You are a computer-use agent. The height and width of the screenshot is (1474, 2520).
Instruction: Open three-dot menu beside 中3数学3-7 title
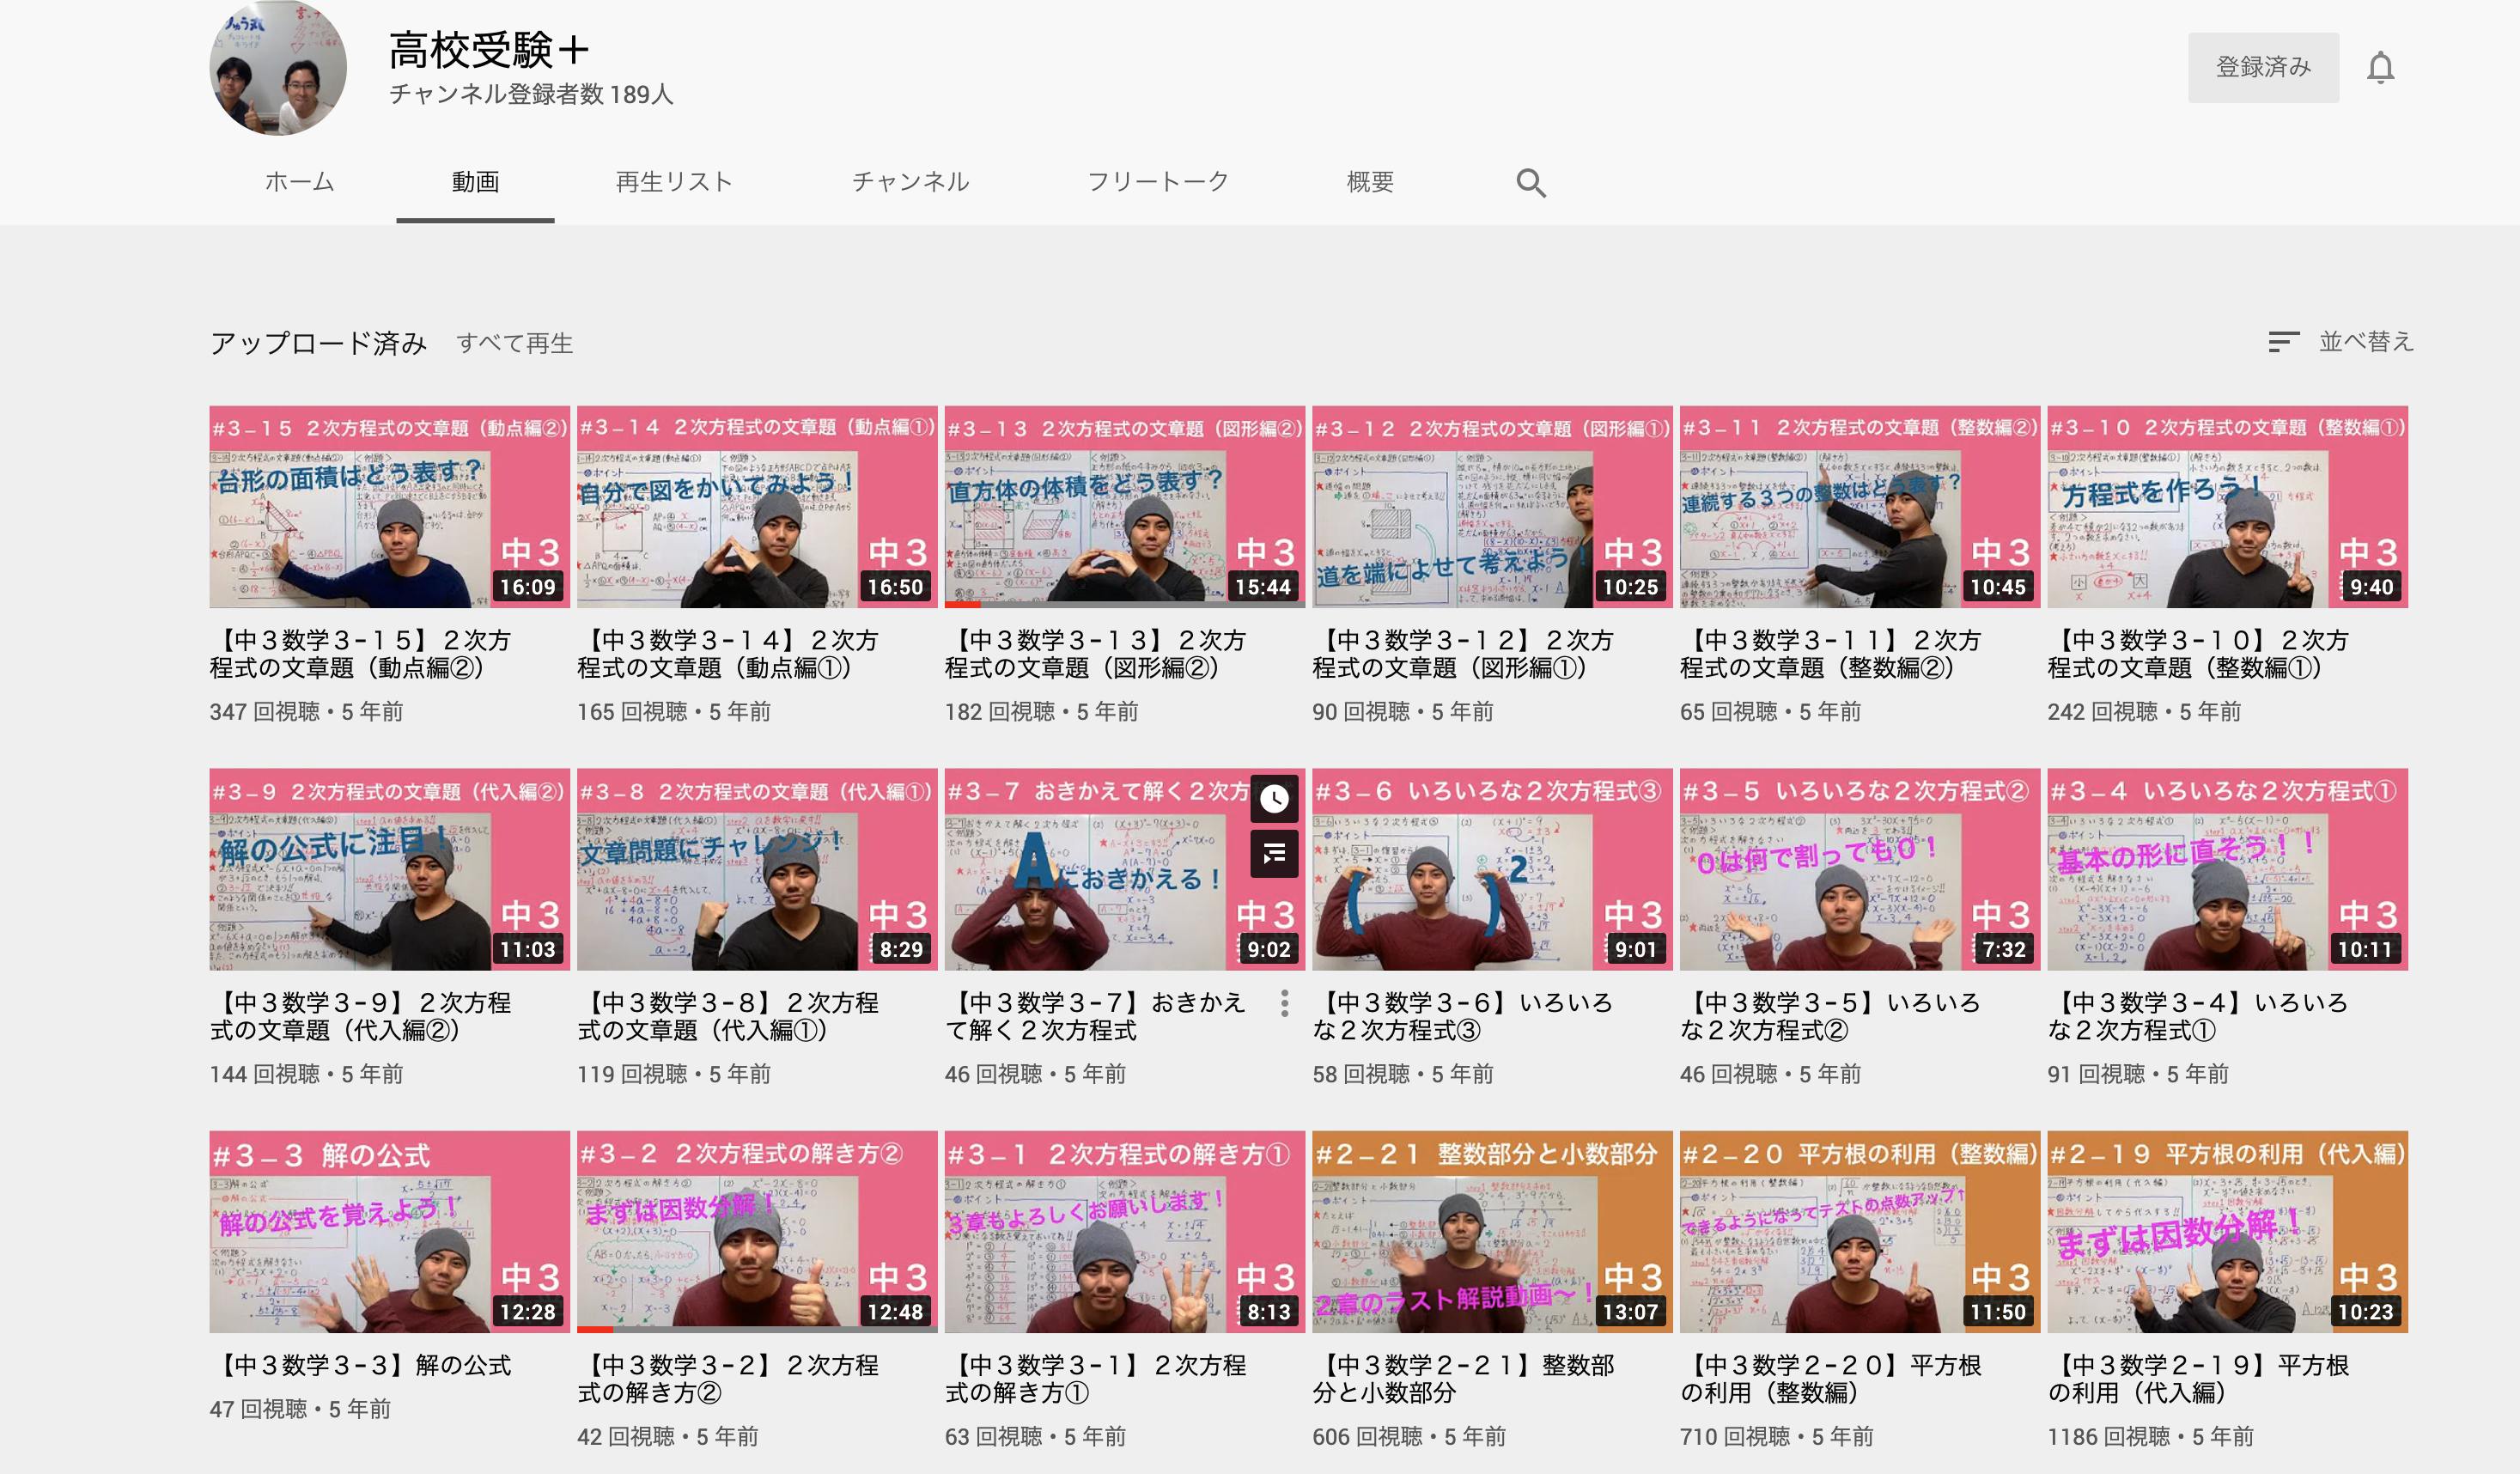point(1284,1003)
